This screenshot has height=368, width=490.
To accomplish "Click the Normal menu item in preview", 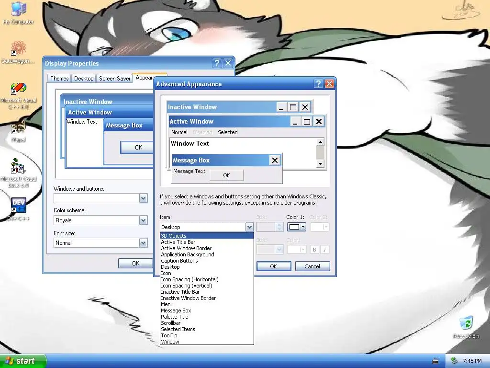I will [179, 132].
